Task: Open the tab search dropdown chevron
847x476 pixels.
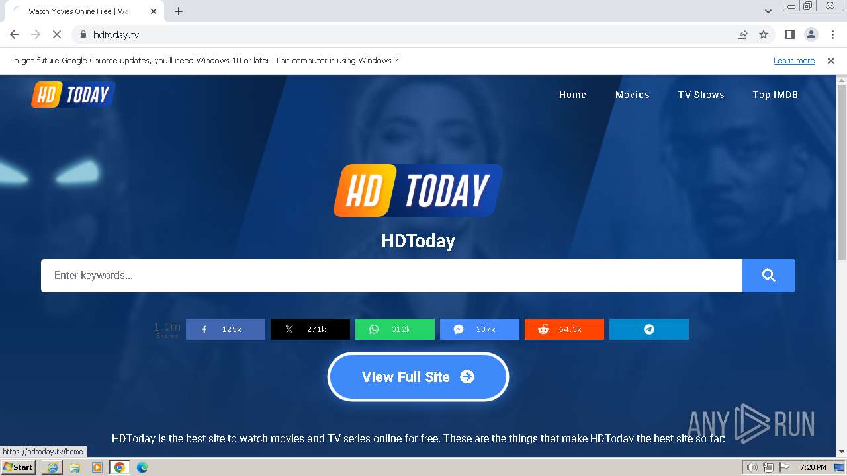Action: coord(768,11)
